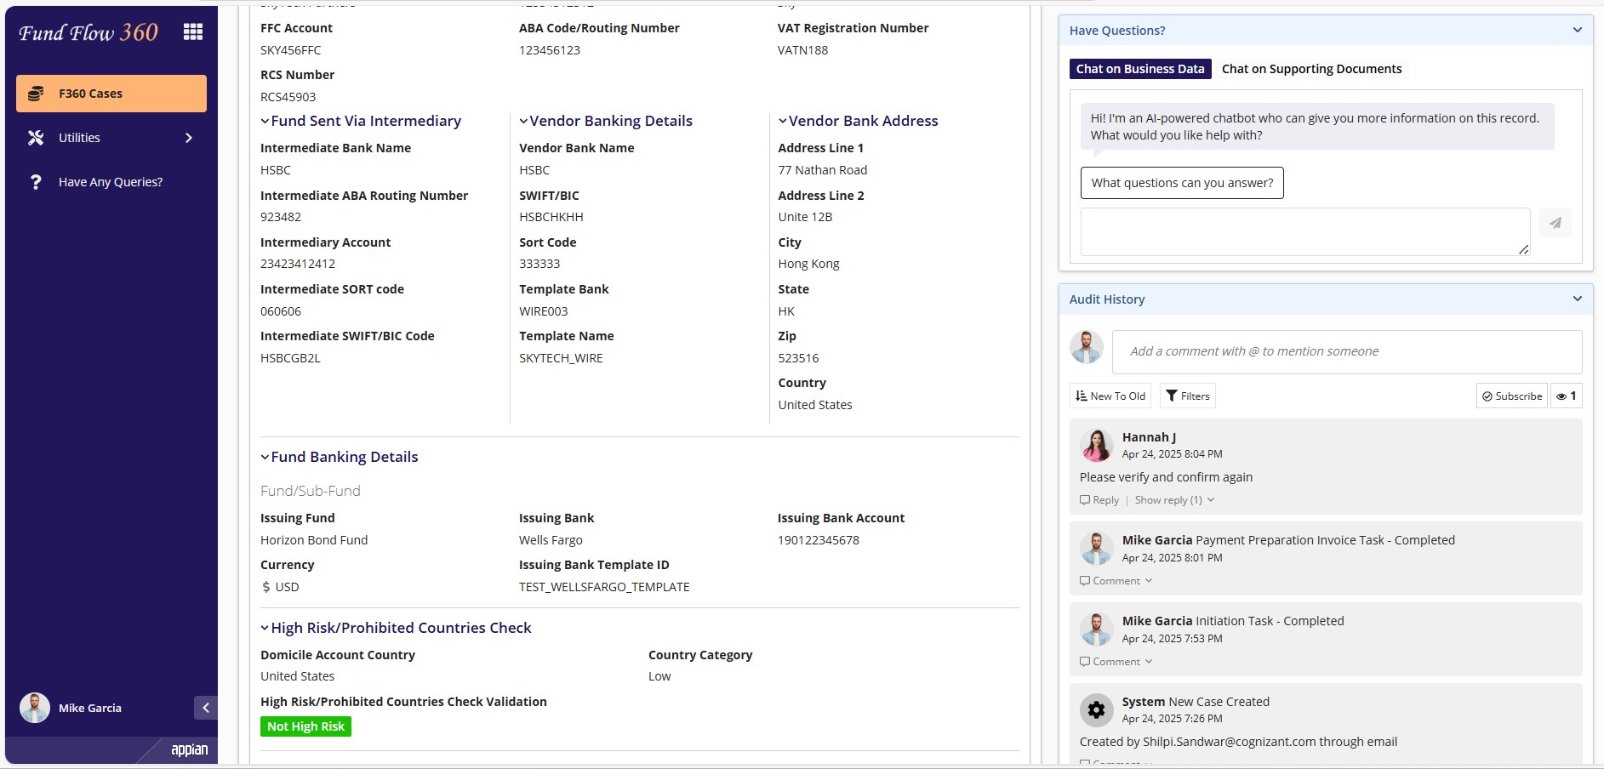Click the 77 Nathan Road address
This screenshot has width=1604, height=769.
823,170
